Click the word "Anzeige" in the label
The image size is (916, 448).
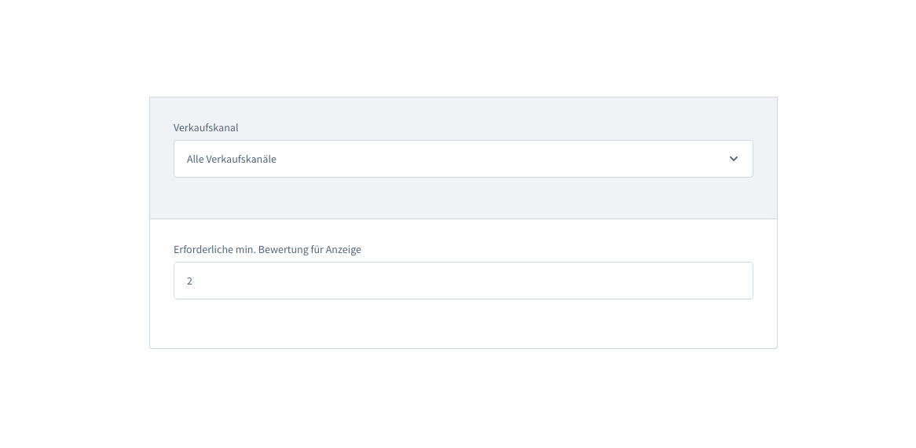(343, 249)
